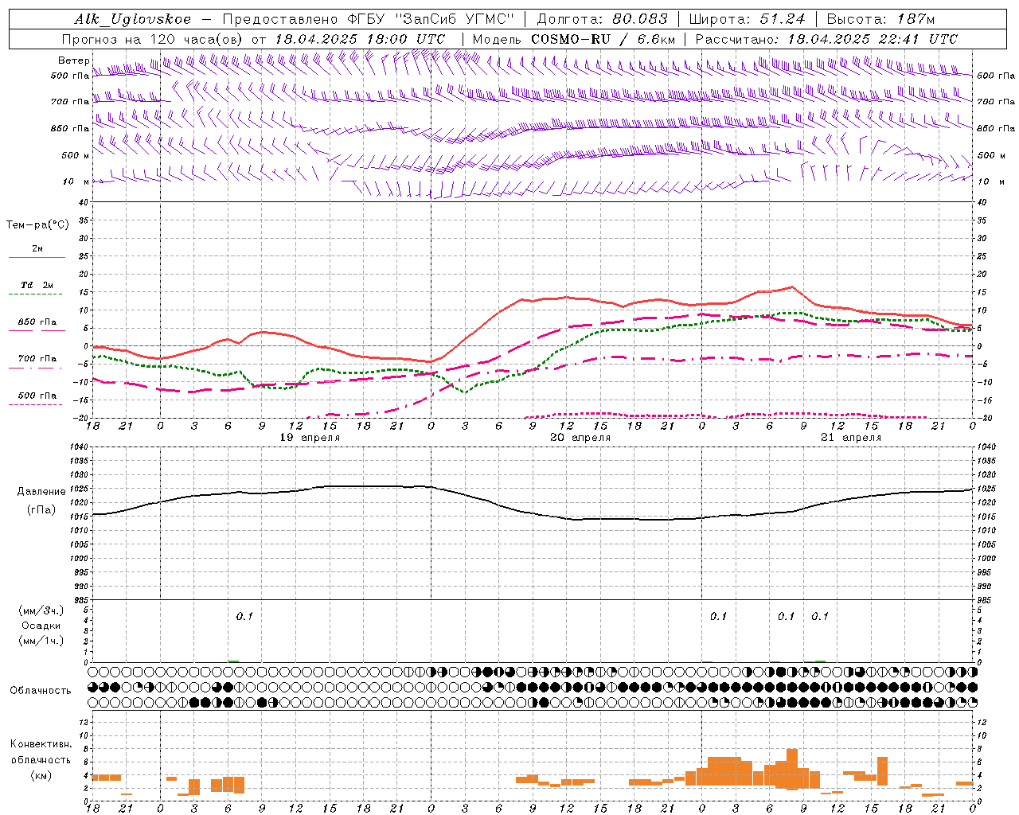1019x815 pixels.
Task: Click left wind level label 500 м
Action: pos(76,155)
